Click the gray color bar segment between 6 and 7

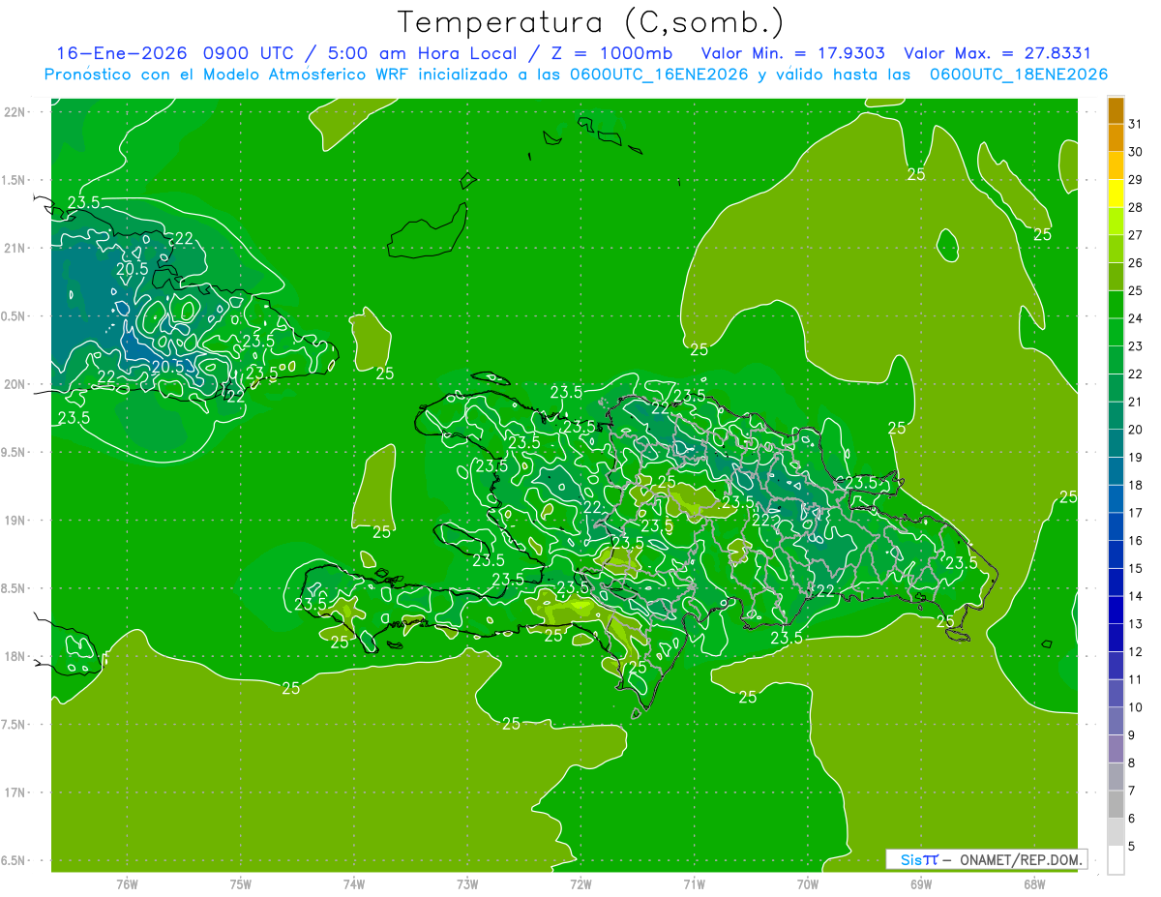1116,804
